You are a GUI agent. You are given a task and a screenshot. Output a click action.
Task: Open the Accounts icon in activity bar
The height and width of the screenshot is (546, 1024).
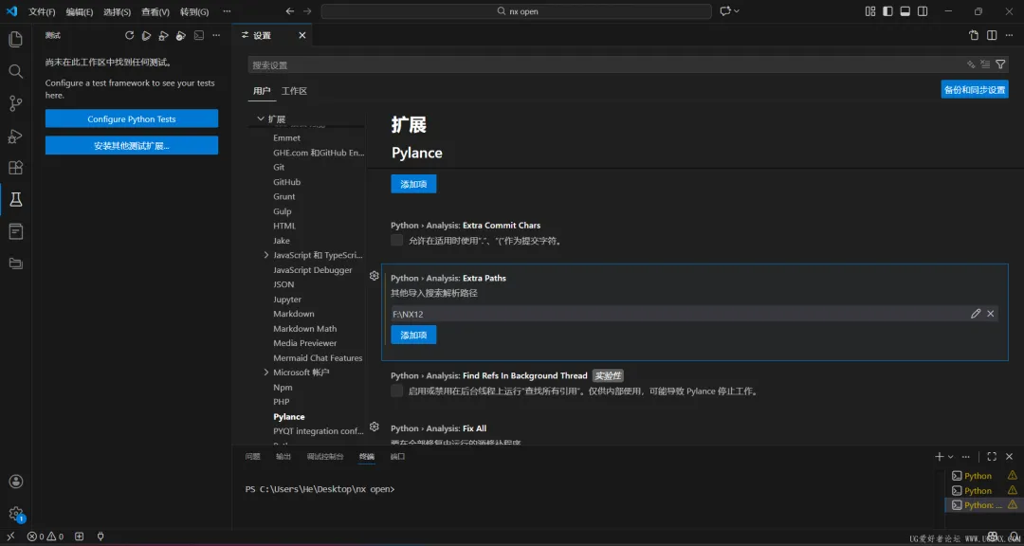coord(16,482)
